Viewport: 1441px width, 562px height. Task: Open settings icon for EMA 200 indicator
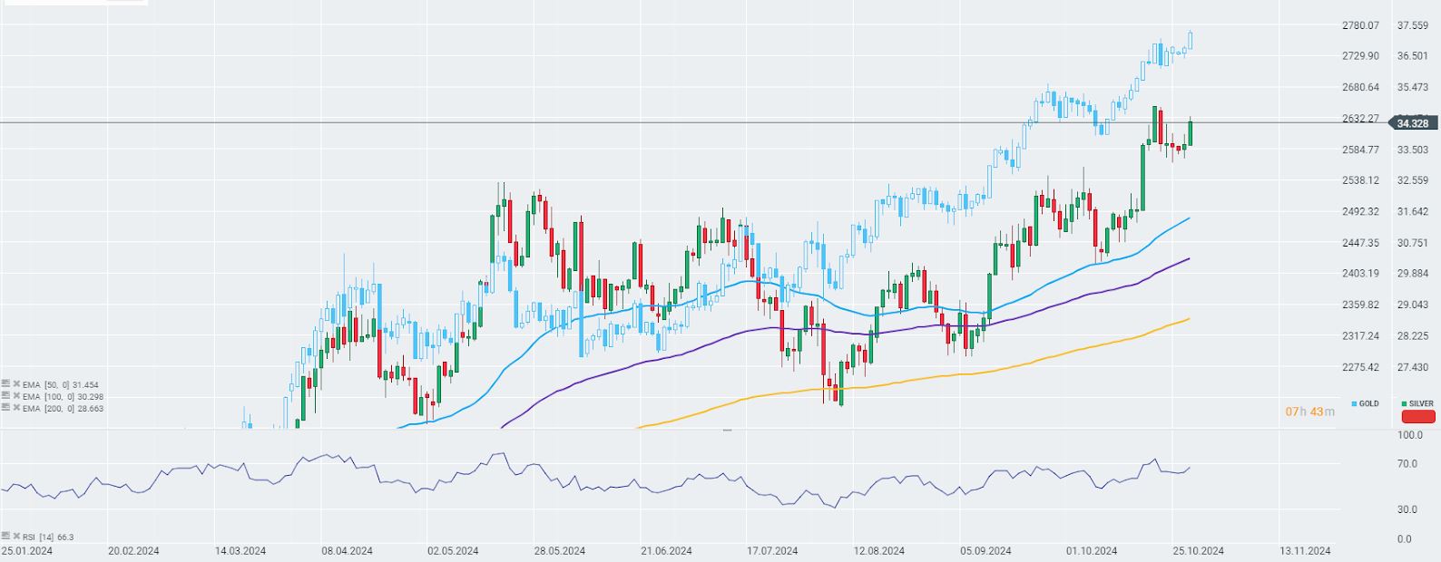(x=5, y=408)
